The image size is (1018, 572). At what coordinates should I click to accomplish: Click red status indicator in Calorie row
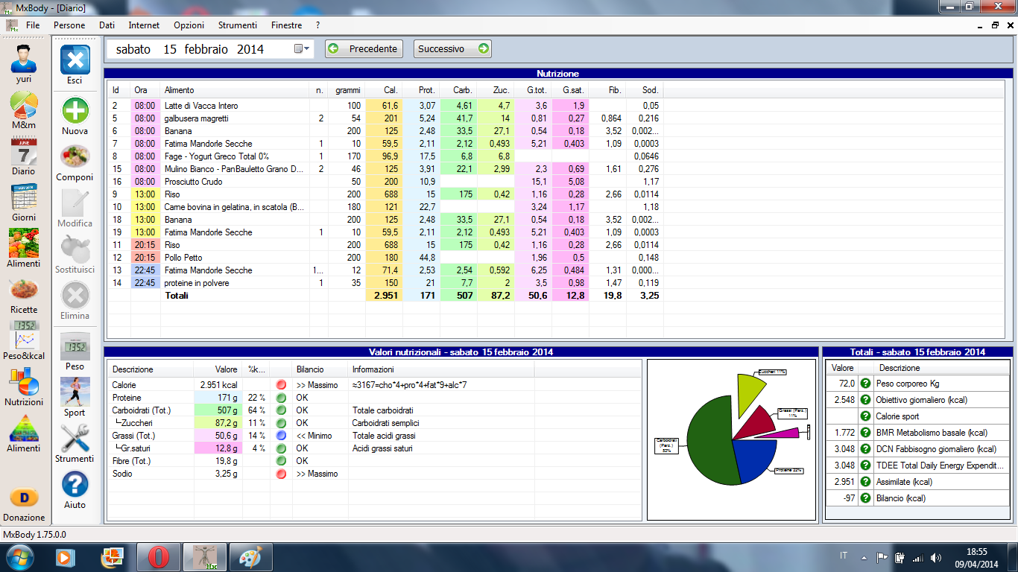281,385
